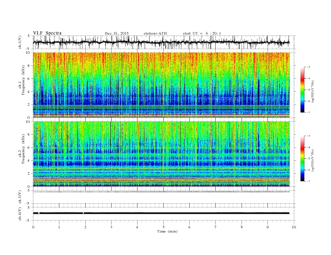Click the time-axis tick label "6"
The height and width of the screenshot is (255, 331).
[189, 227]
